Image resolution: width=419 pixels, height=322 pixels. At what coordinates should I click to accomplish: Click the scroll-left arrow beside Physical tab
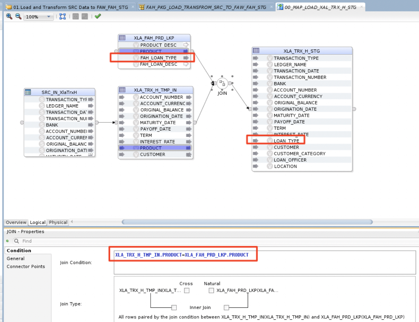click(72, 222)
